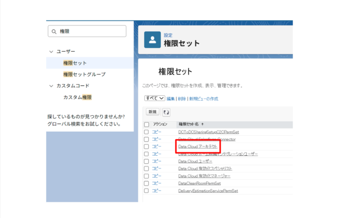Check the box for DCToDCSharingSetupC2CPermSet row
The width and height of the screenshot is (348, 218).
pyautogui.click(x=146, y=132)
